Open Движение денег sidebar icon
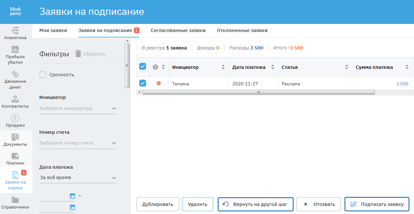Screen dimensions: 414x214 point(15,80)
